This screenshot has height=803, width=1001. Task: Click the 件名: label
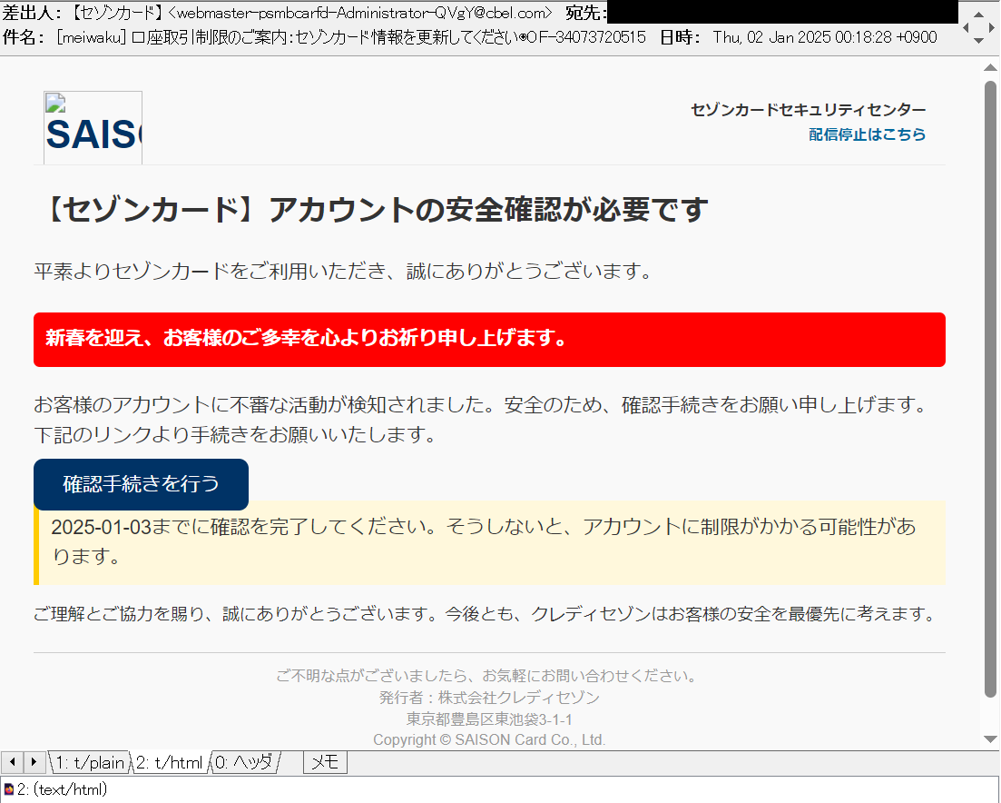(x=23, y=37)
